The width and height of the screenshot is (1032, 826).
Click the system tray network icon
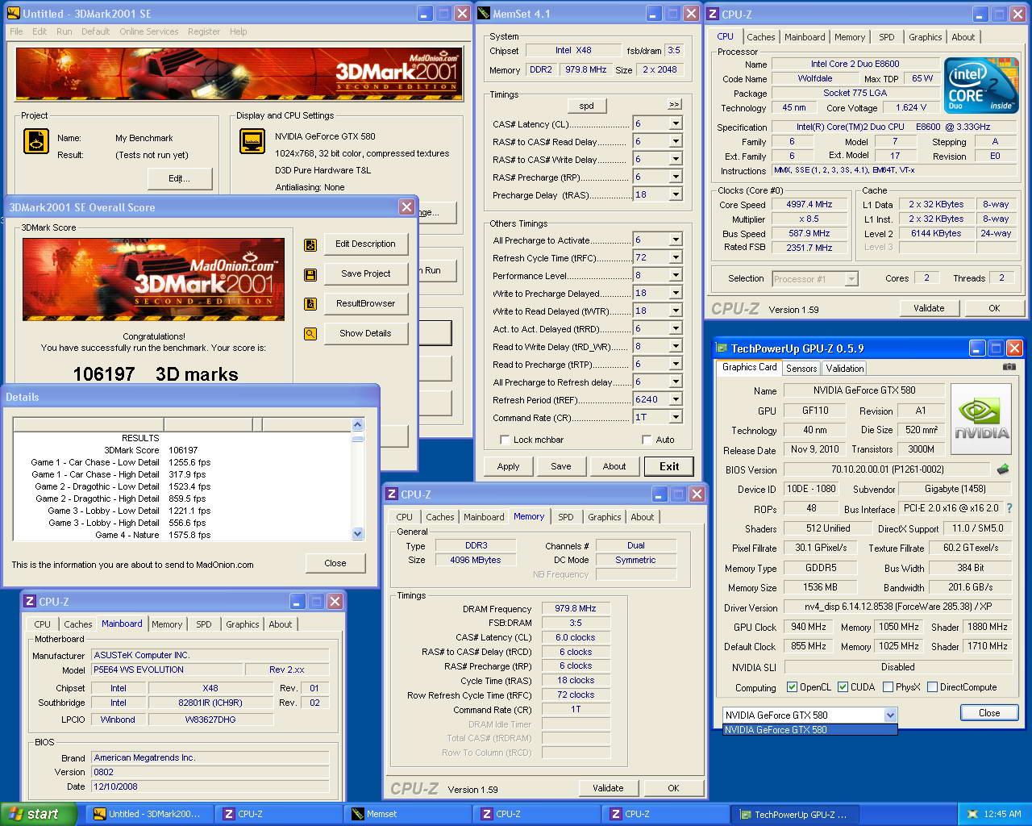972,814
